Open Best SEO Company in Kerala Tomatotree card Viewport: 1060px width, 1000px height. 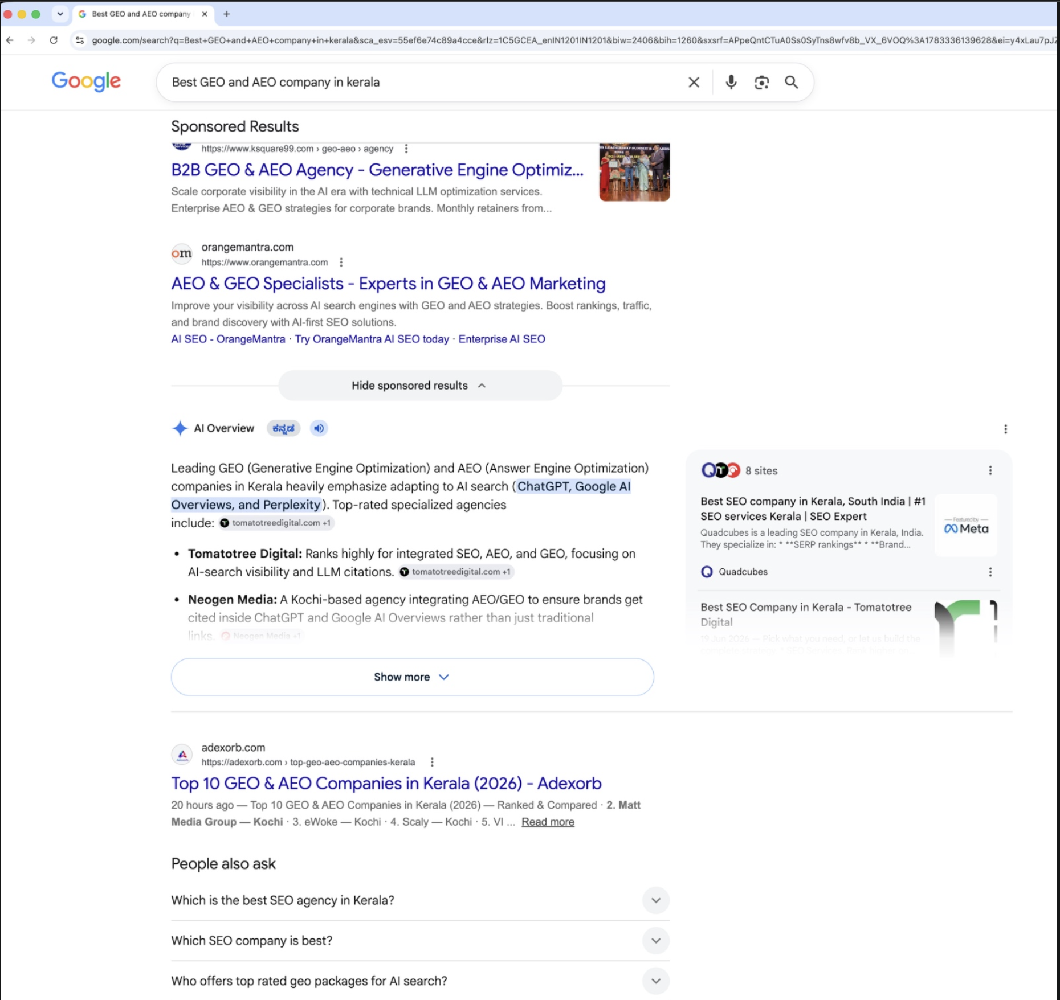point(805,614)
